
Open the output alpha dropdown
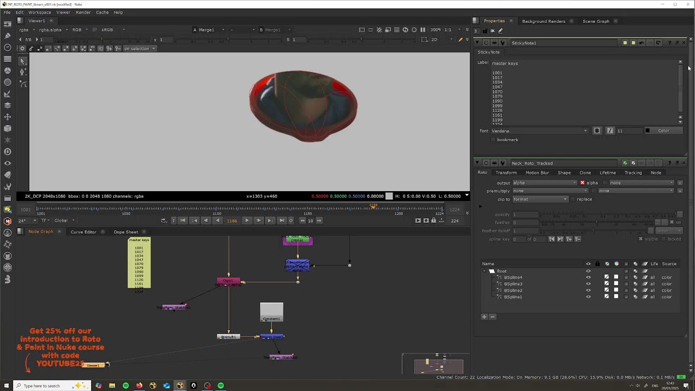coord(545,183)
